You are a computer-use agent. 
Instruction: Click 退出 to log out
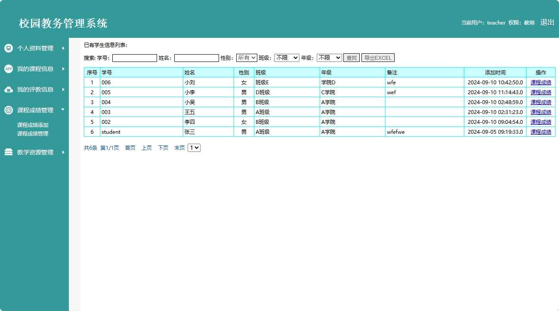point(547,22)
